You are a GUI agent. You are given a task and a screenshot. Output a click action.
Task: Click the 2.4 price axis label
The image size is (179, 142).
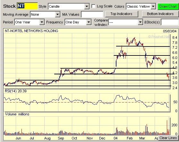tap(175, 88)
